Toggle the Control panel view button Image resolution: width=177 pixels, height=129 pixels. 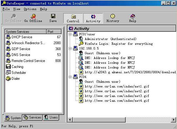point(73,18)
